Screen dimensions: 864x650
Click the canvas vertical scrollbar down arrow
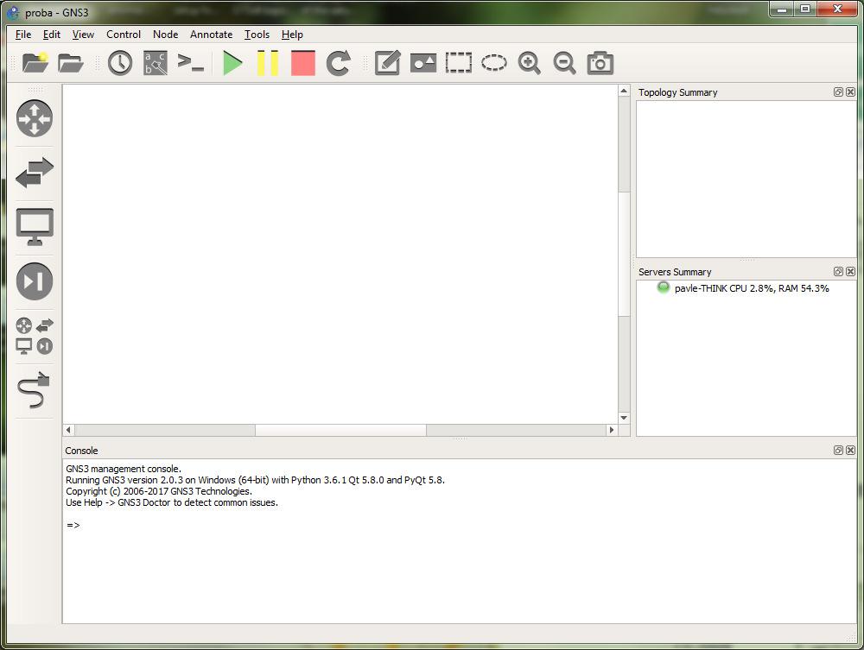pyautogui.click(x=624, y=418)
